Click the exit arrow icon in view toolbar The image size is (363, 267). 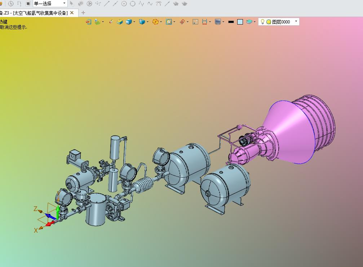coord(88,22)
